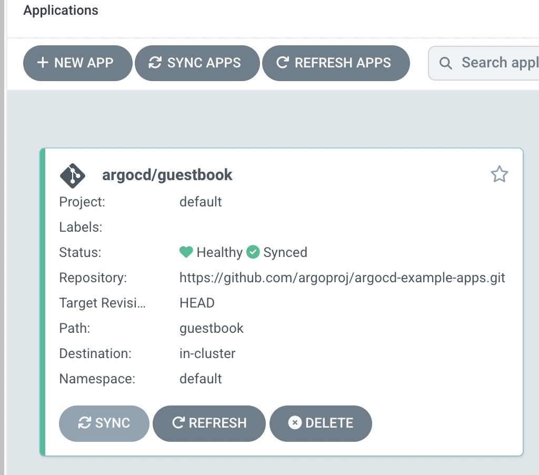The image size is (539, 475).
Task: Refresh the guestbook application
Action: (x=209, y=423)
